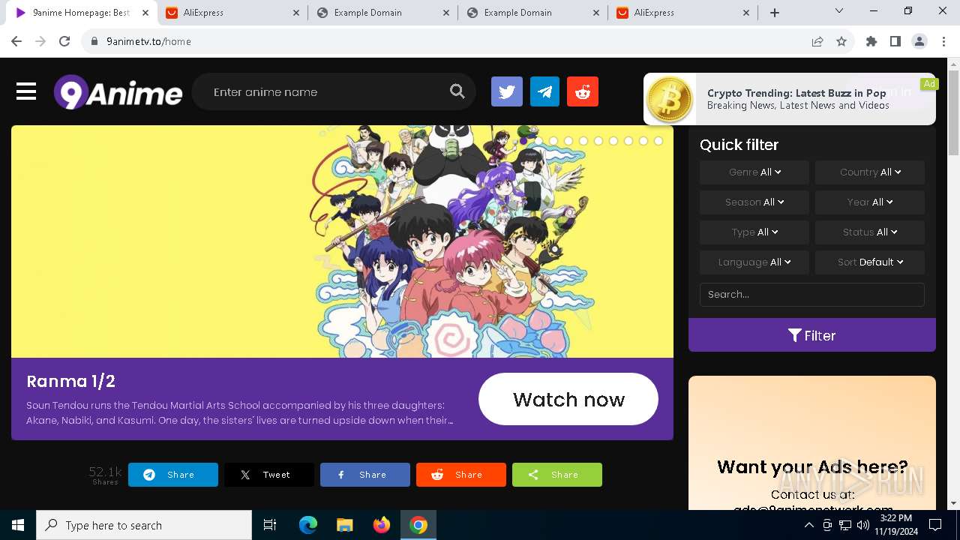Expand the Genre filter dropdown

tap(754, 172)
